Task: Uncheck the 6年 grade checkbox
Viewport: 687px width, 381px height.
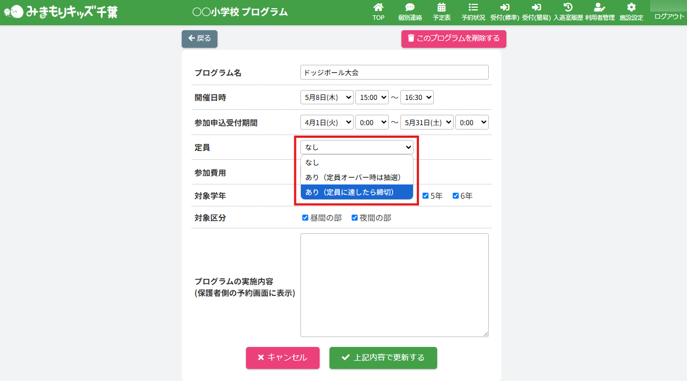Action: click(x=455, y=196)
